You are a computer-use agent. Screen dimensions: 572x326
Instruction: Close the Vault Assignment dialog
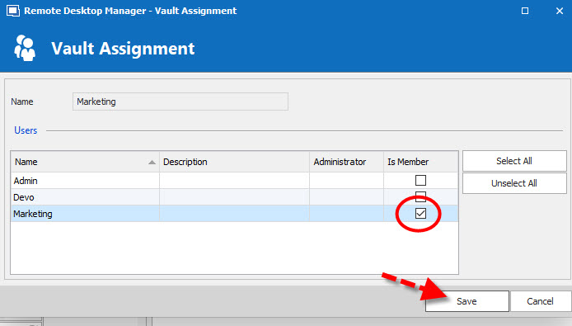click(x=560, y=11)
